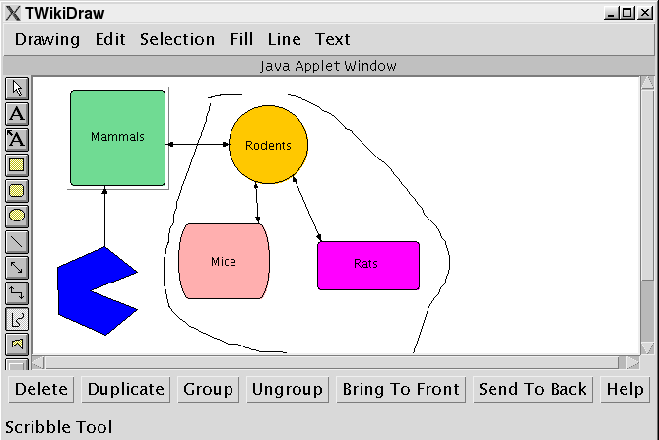Expand the Line menu
Screen dimensions: 659x440
click(285, 39)
